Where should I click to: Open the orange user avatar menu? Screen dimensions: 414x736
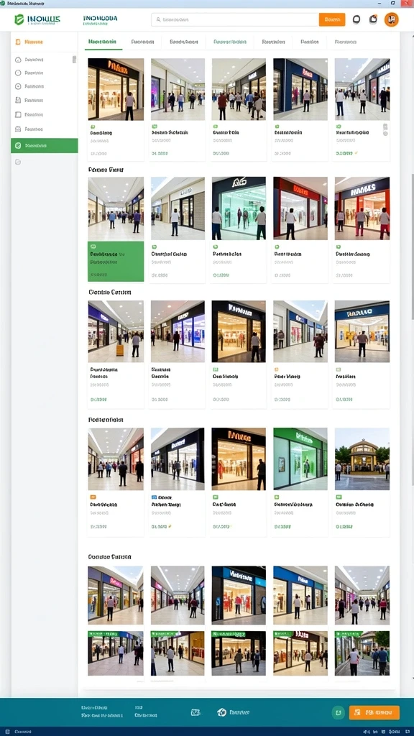click(x=391, y=19)
